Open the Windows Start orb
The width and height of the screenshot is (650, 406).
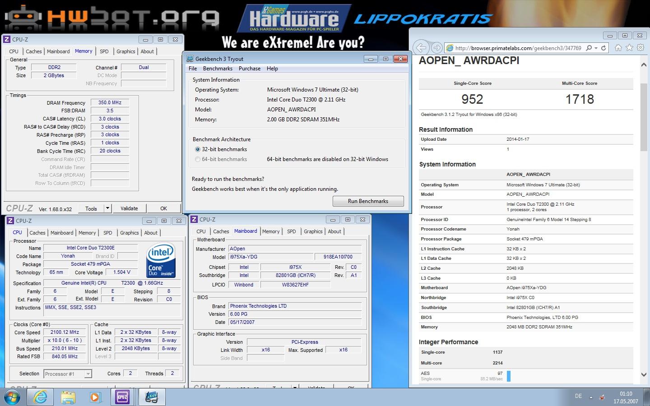[13, 397]
